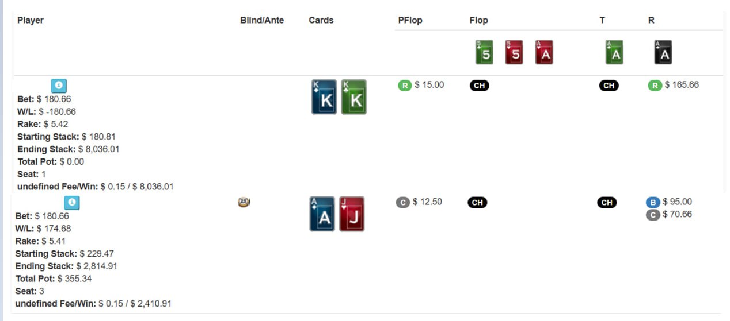
Task: Select the green 5 flop card
Action: [x=484, y=52]
